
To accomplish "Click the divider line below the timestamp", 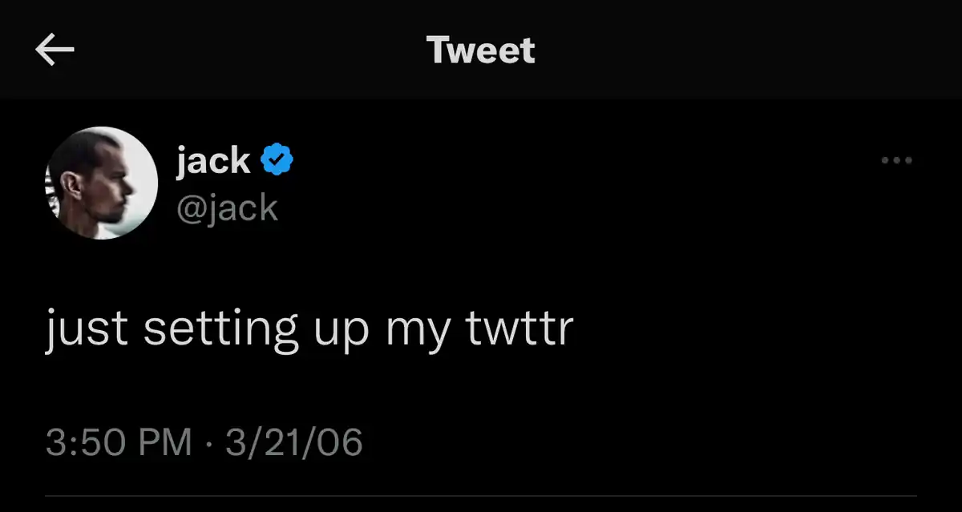I will [481, 495].
